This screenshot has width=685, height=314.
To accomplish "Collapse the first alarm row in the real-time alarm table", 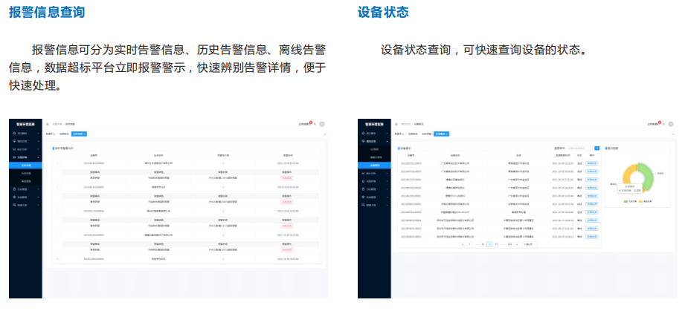I will (x=57, y=162).
